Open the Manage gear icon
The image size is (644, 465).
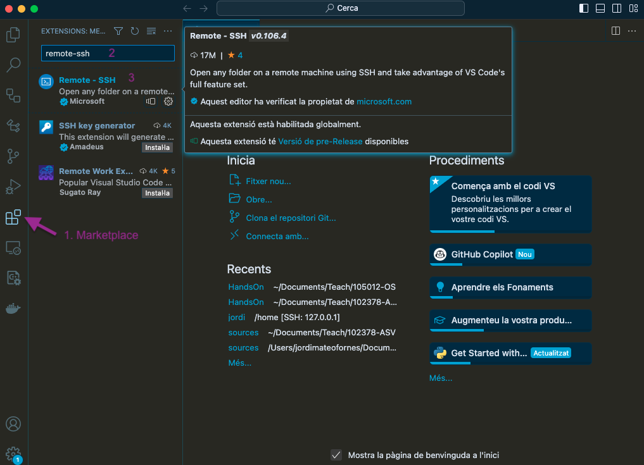[13, 454]
